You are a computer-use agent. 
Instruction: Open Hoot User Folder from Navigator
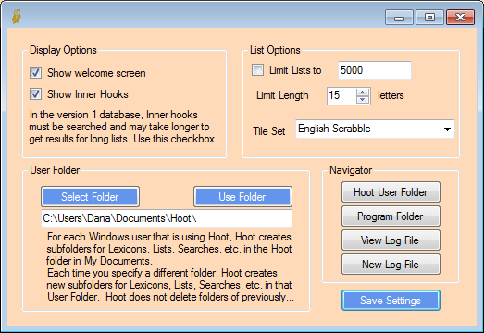[391, 192]
